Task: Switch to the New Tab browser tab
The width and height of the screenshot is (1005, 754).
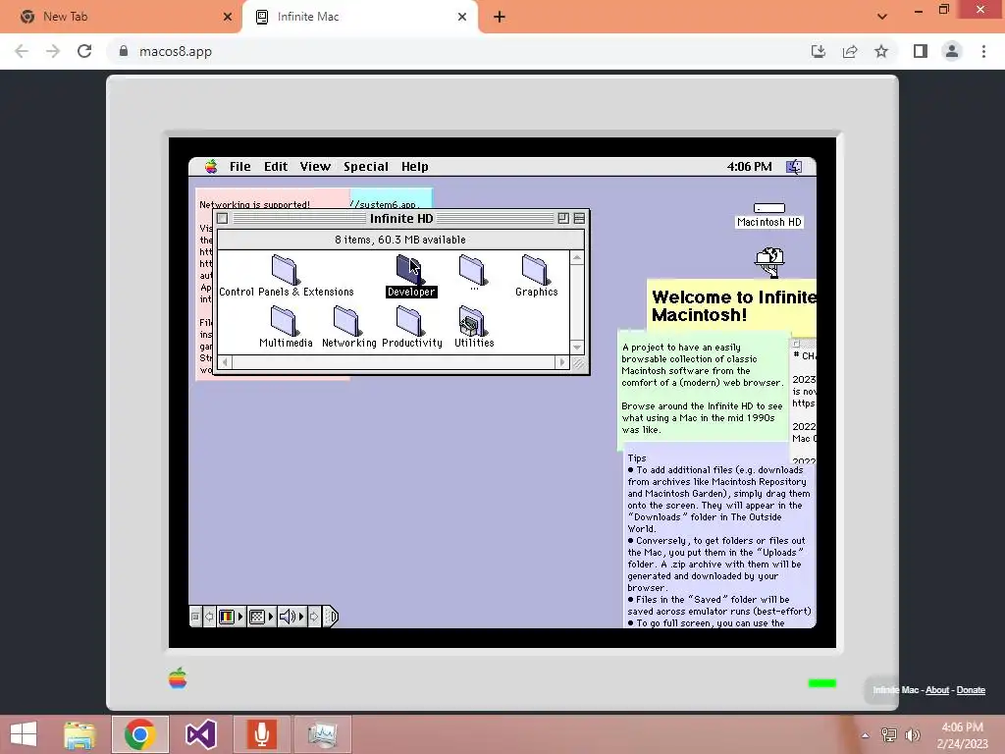Action: coord(122,17)
